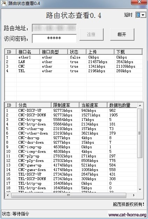
Task: Click the 15271kbps current rate cell
Action: [91, 115]
